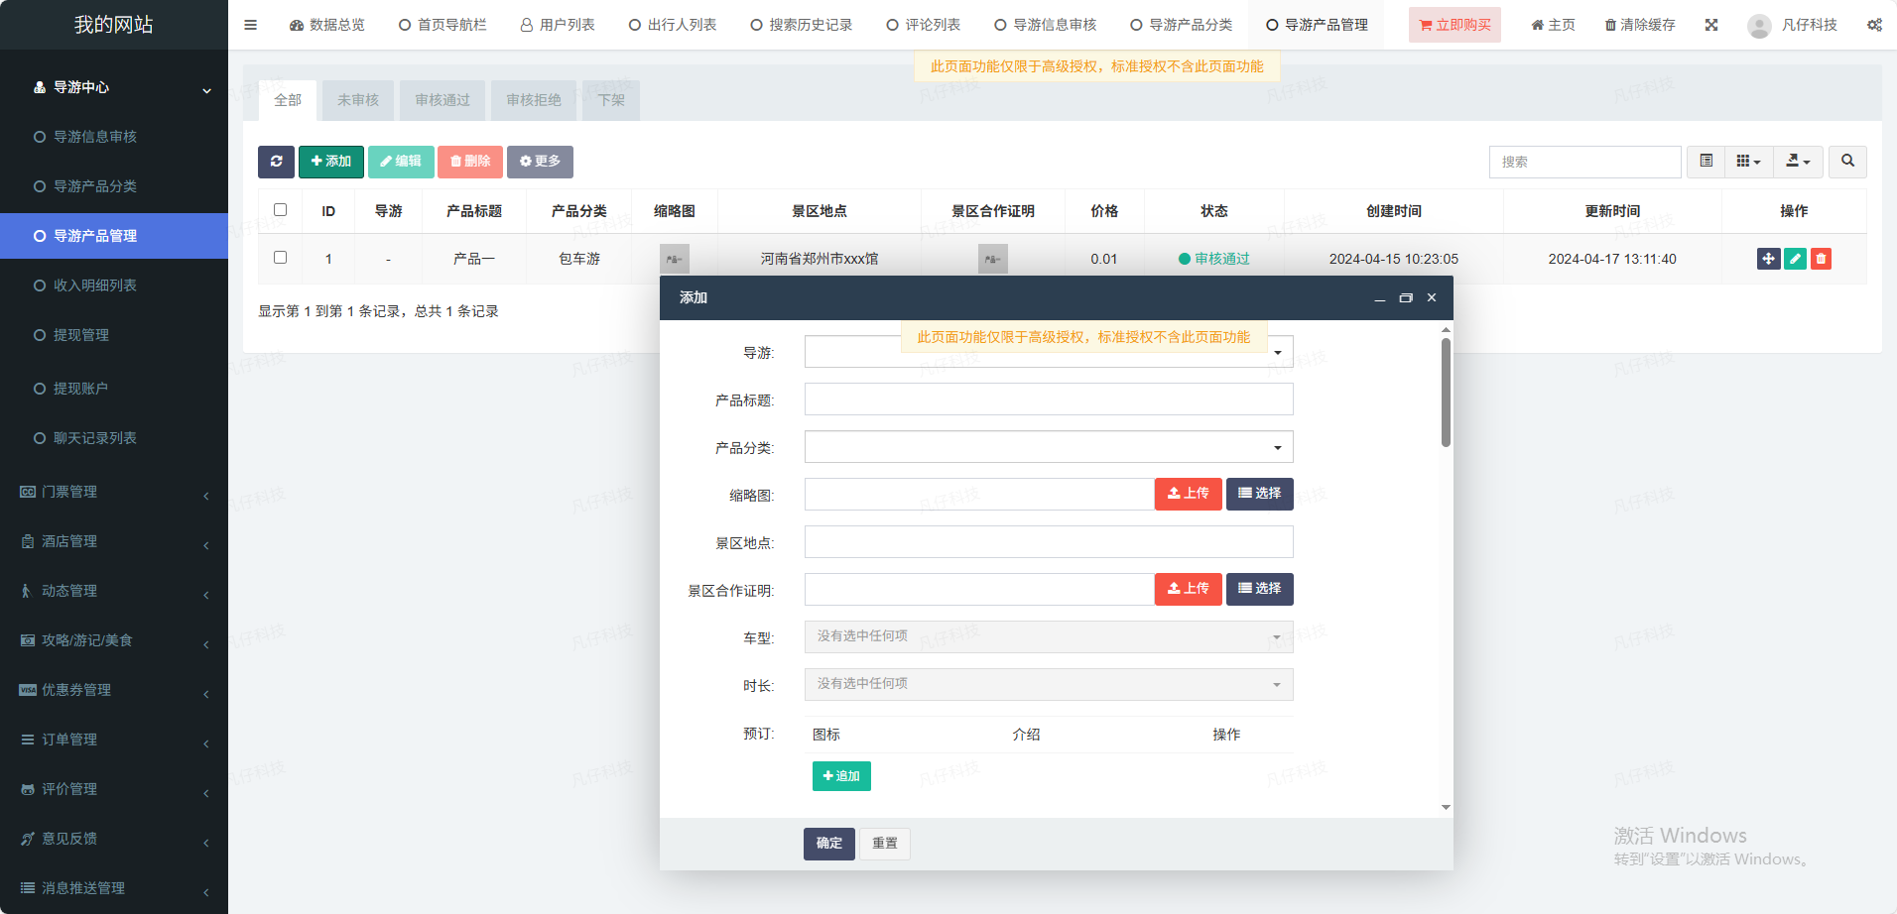
Task: Click the green 追加 button
Action: click(841, 776)
